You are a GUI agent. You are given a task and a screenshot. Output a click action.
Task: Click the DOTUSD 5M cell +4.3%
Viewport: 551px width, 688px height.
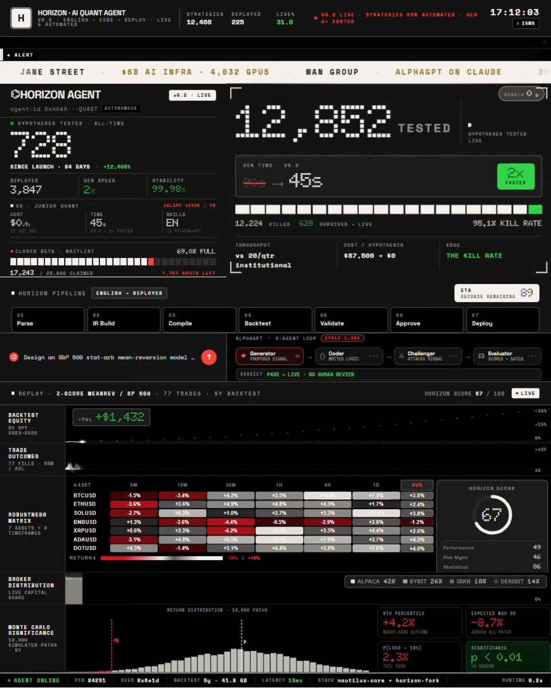[134, 549]
